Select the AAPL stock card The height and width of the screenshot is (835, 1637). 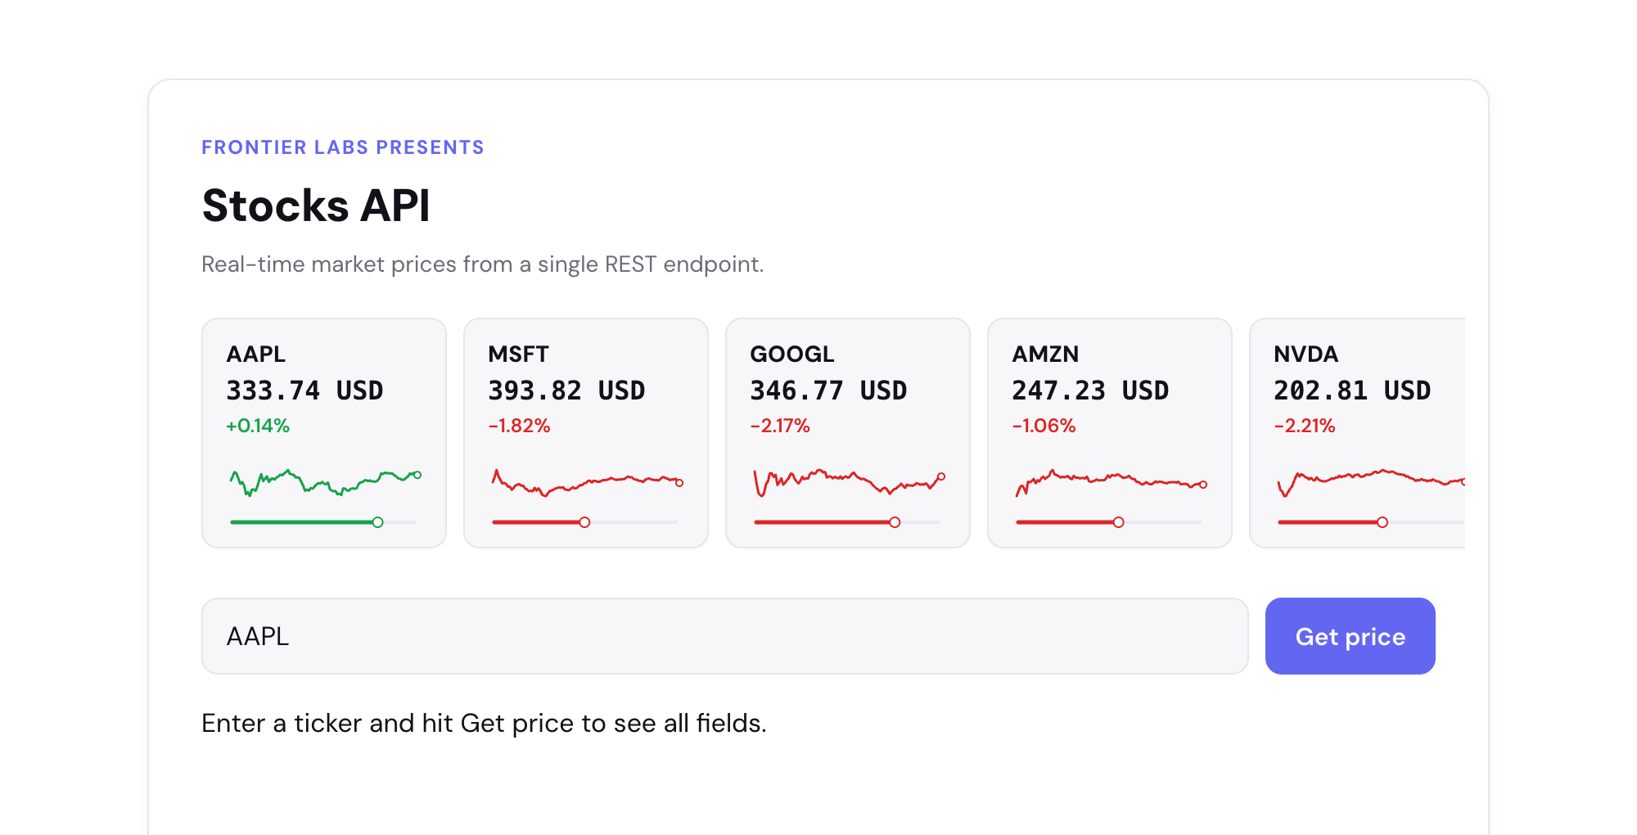(x=324, y=433)
